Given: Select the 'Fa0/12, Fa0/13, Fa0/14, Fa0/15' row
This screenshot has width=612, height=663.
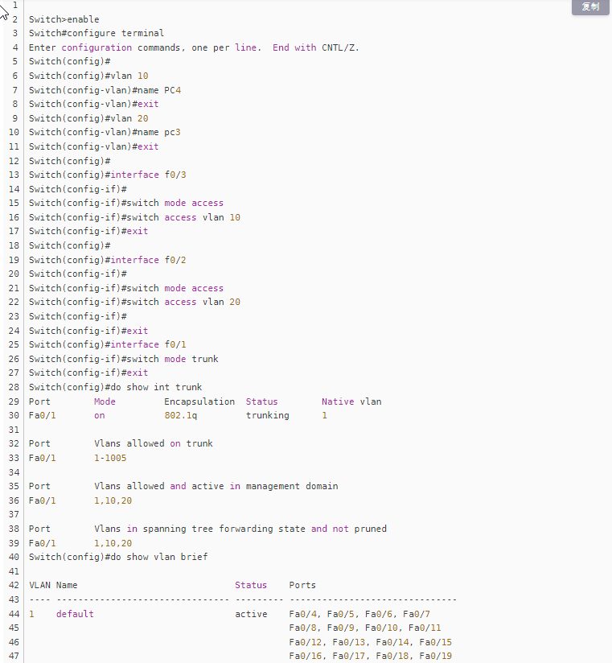Looking at the screenshot, I should tap(371, 642).
